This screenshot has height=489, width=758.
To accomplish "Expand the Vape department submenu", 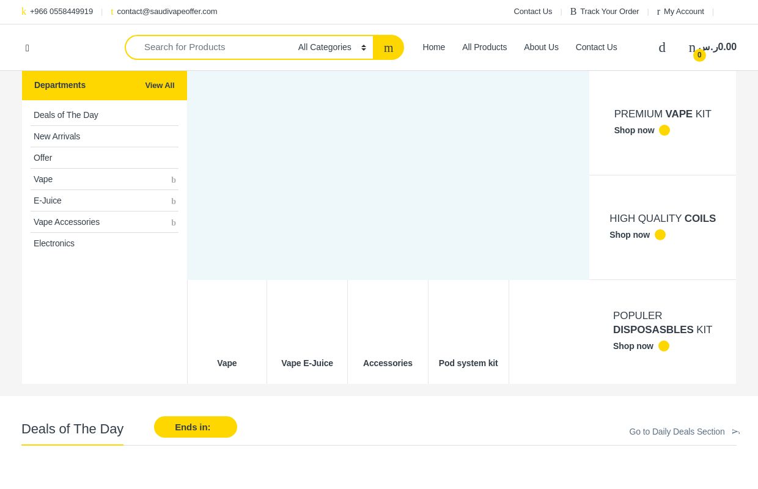I will (174, 180).
